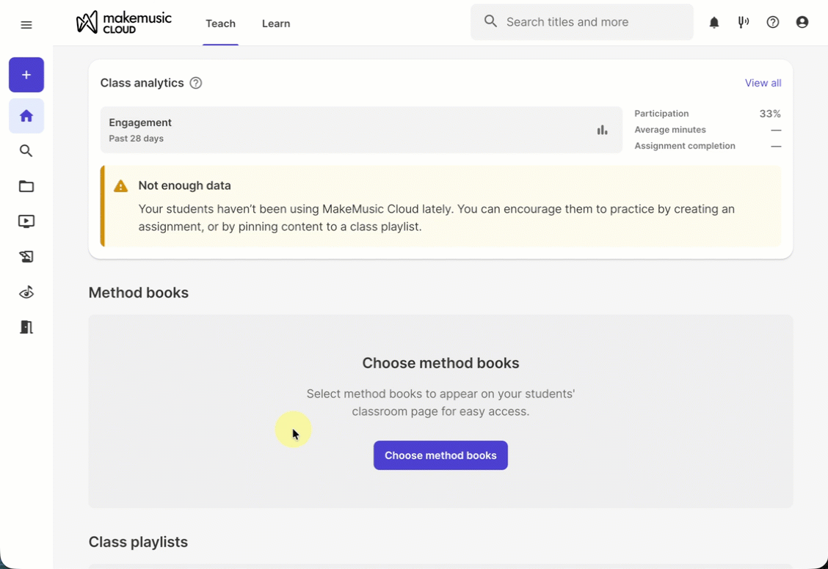Open the user account profile icon
The image size is (828, 569).
click(802, 22)
